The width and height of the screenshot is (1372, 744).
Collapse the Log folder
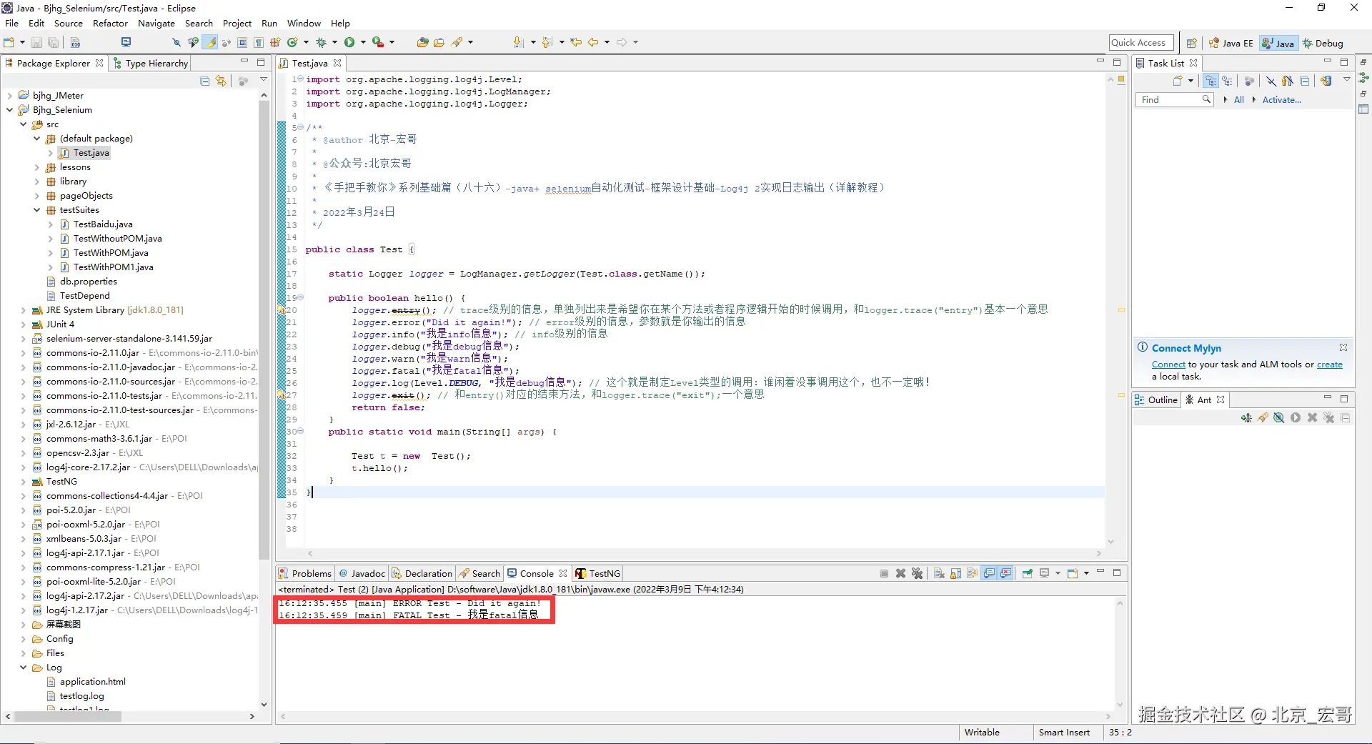coord(24,668)
